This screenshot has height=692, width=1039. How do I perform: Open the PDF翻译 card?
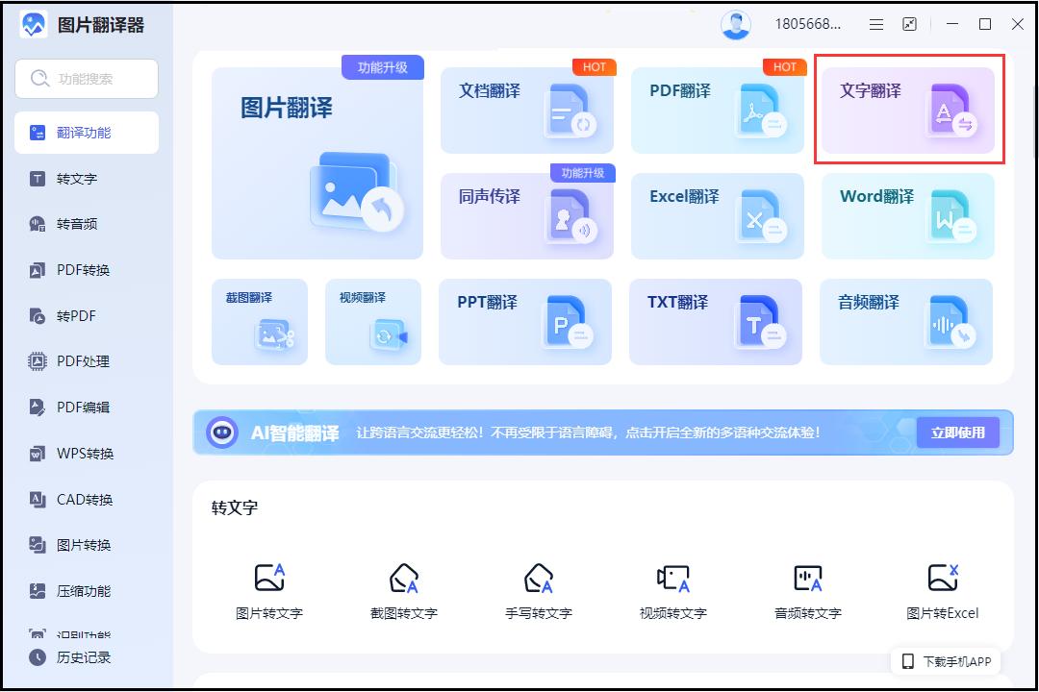pyautogui.click(x=717, y=109)
